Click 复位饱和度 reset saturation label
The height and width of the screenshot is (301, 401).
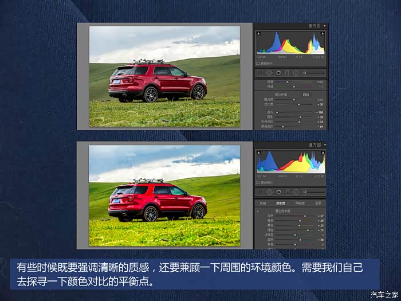click(x=283, y=211)
